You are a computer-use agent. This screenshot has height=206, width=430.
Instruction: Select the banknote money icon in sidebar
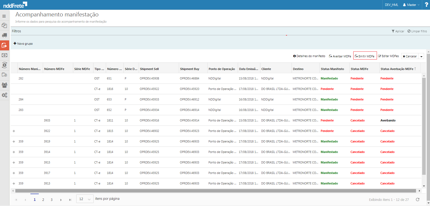4,55
